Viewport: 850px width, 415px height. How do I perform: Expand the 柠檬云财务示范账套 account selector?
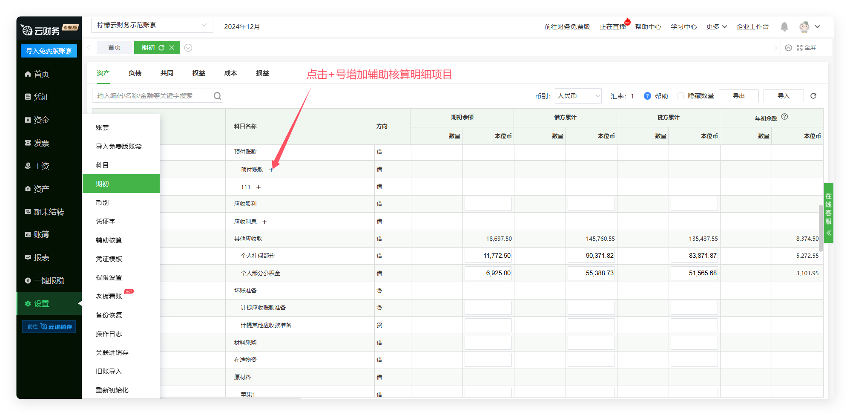coord(152,26)
